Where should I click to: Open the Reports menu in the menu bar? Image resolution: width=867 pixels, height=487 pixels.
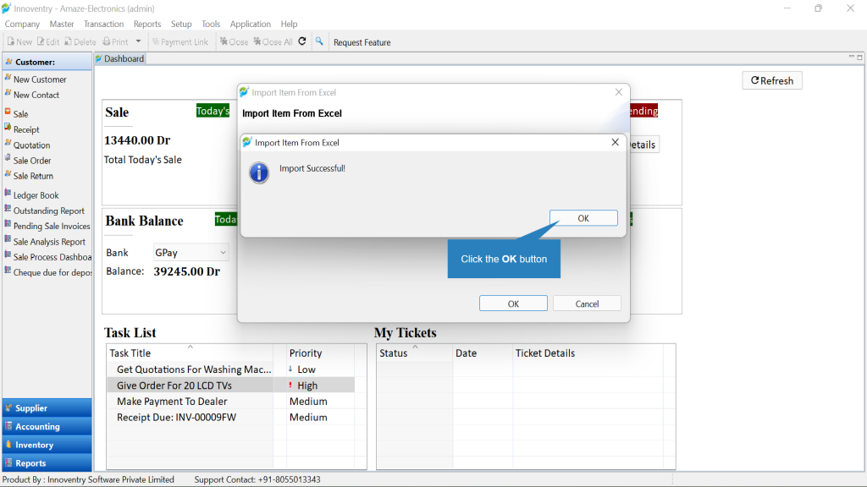click(147, 24)
